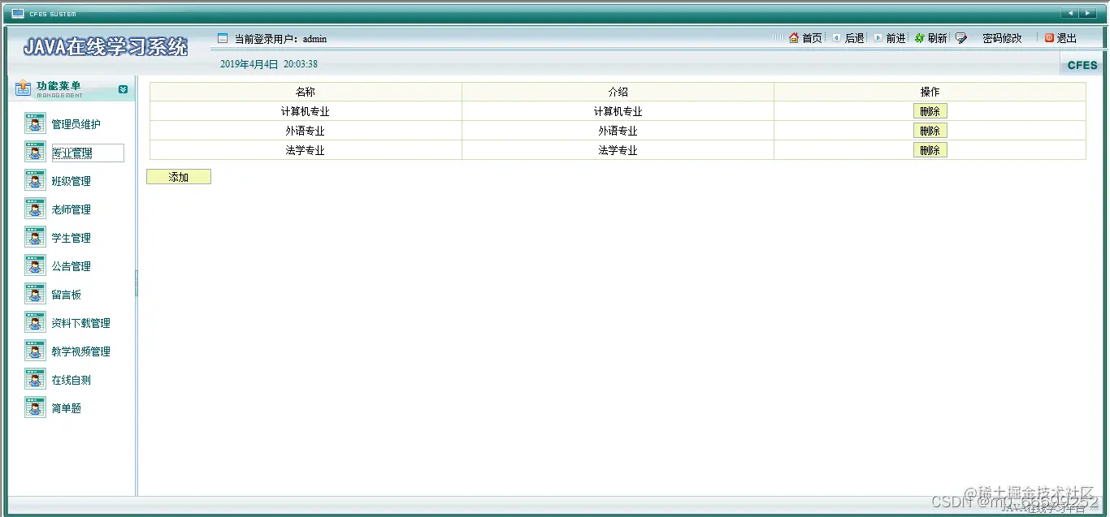The height and width of the screenshot is (517, 1110).
Task: Delete the 法学专业 row
Action: pos(930,150)
